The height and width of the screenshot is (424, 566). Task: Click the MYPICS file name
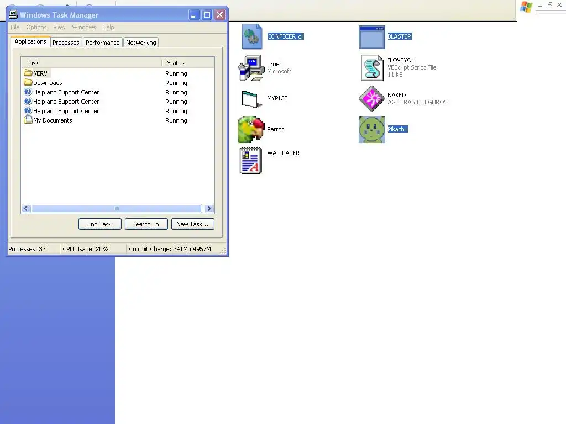pos(277,98)
